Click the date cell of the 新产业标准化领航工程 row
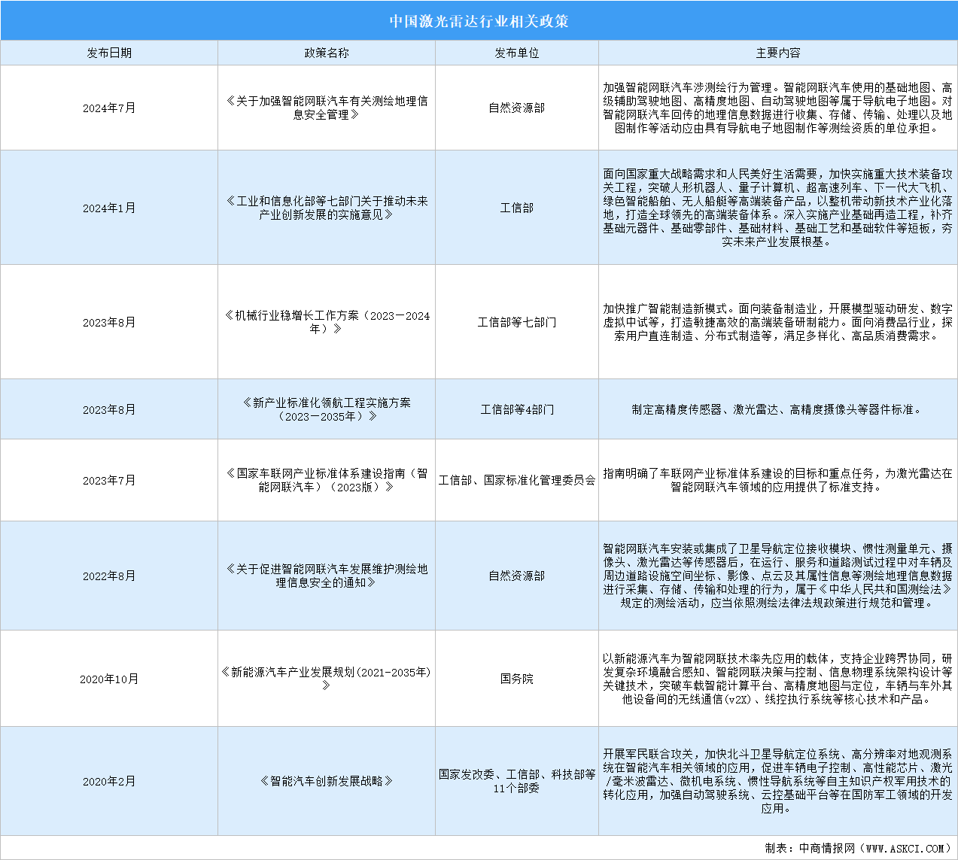The image size is (958, 860). [x=109, y=409]
